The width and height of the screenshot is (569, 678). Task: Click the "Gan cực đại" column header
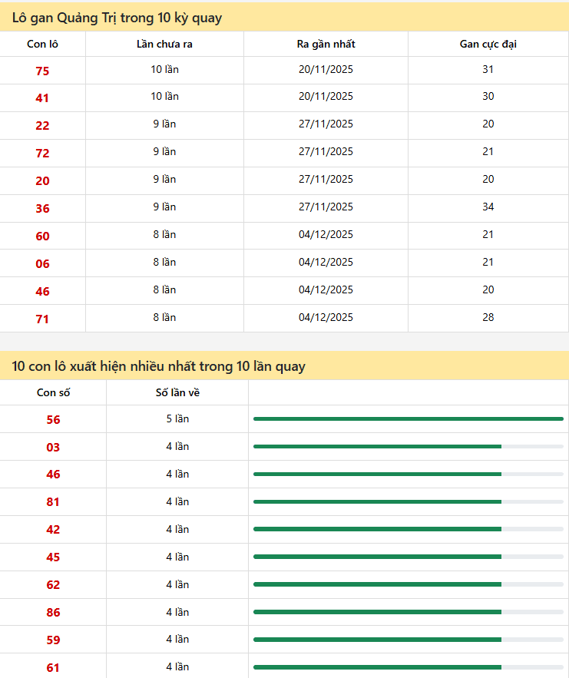[x=488, y=44]
